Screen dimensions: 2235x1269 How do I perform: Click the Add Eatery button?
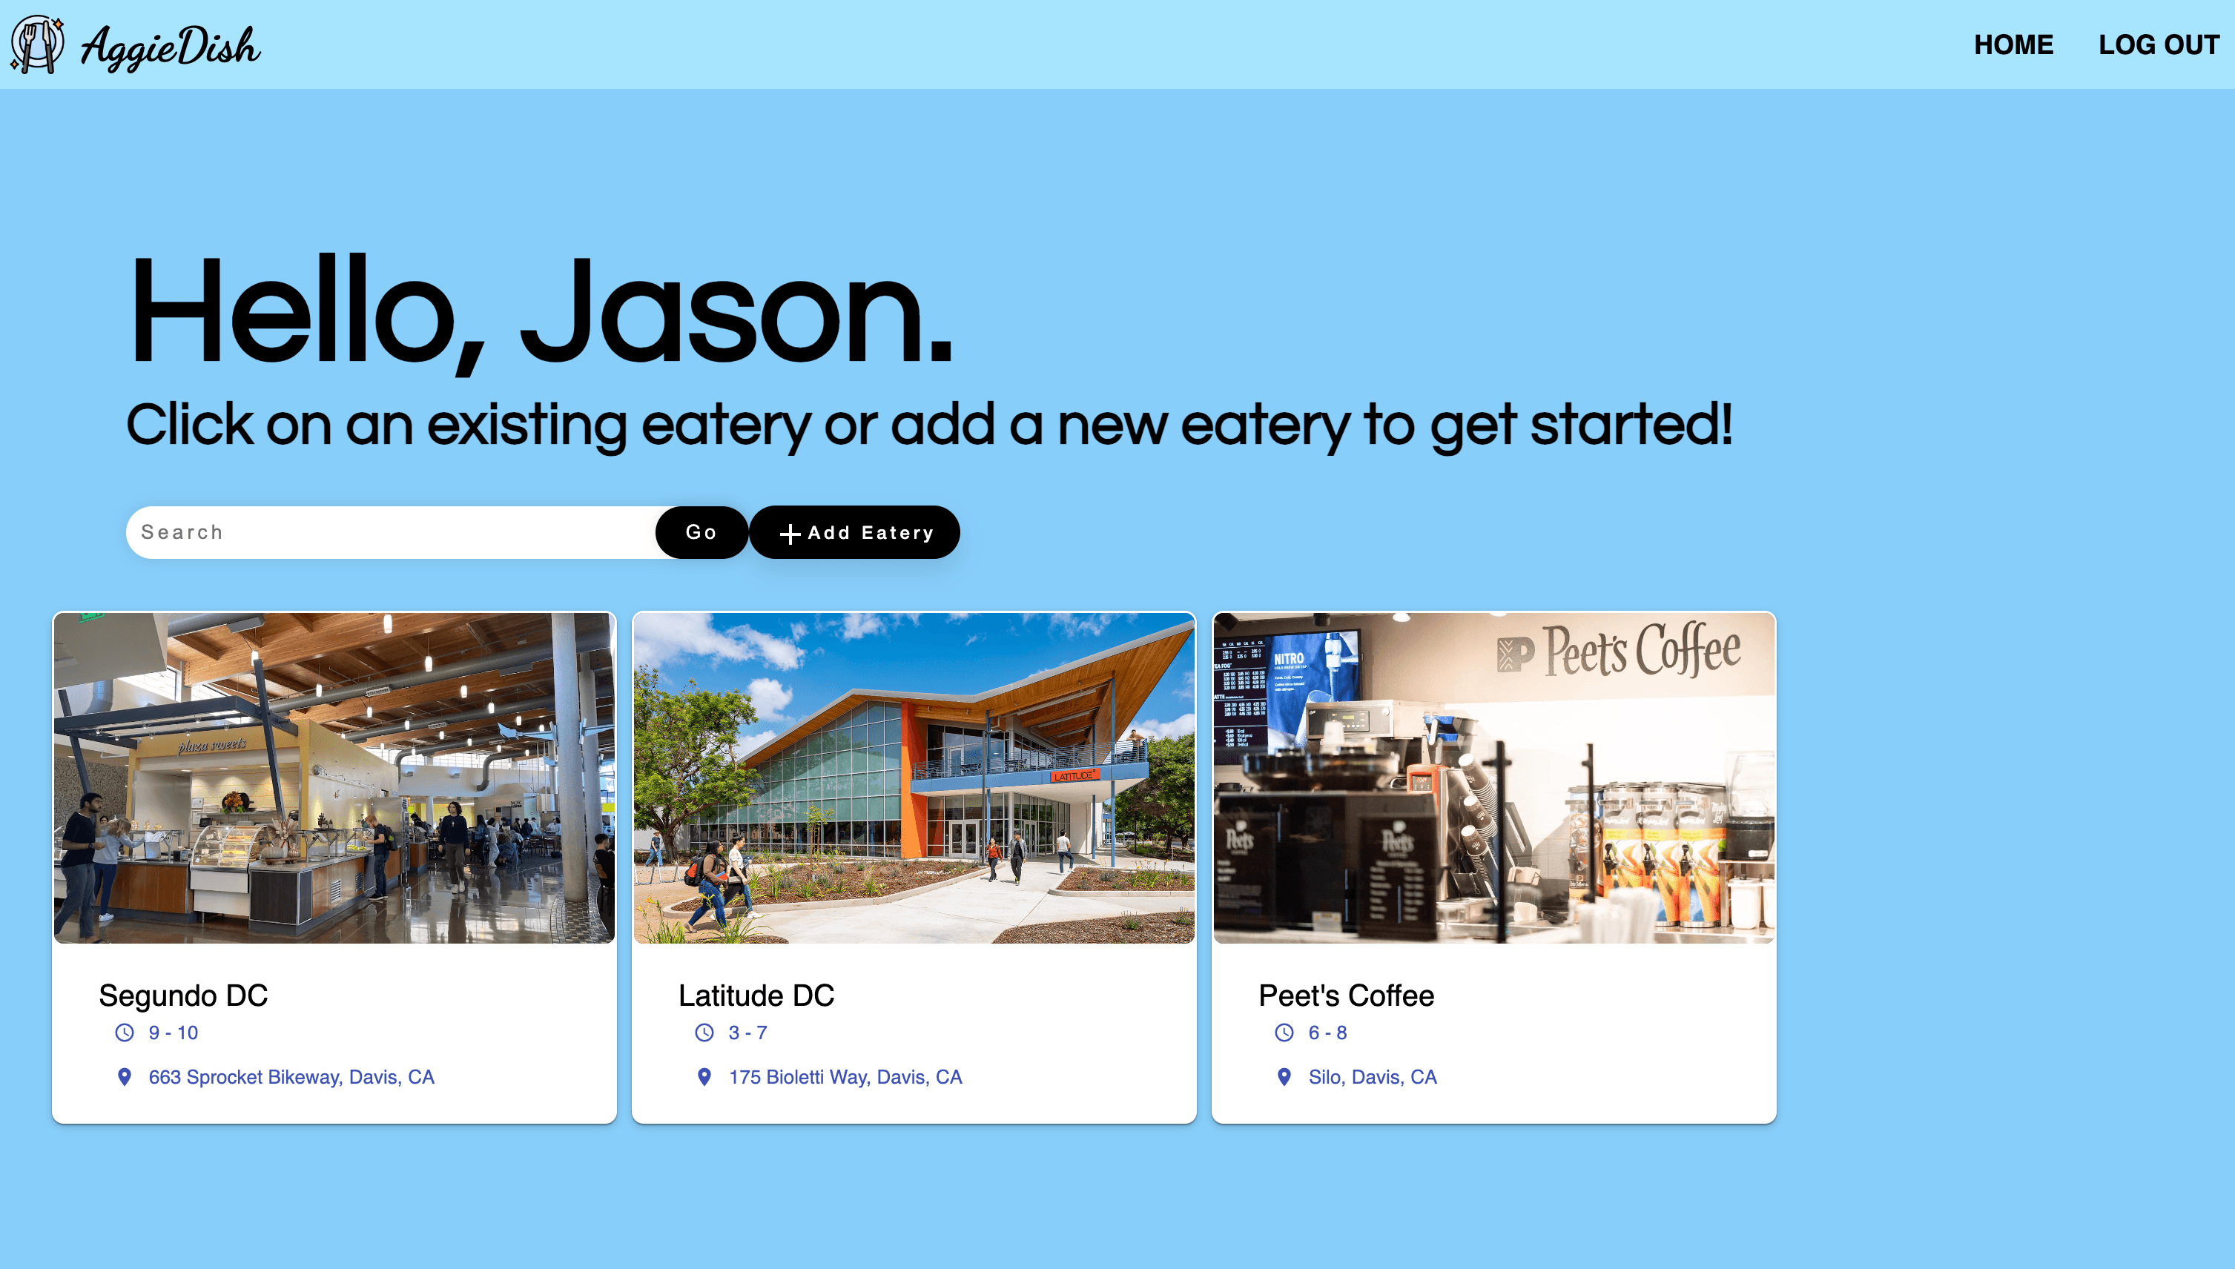tap(855, 532)
